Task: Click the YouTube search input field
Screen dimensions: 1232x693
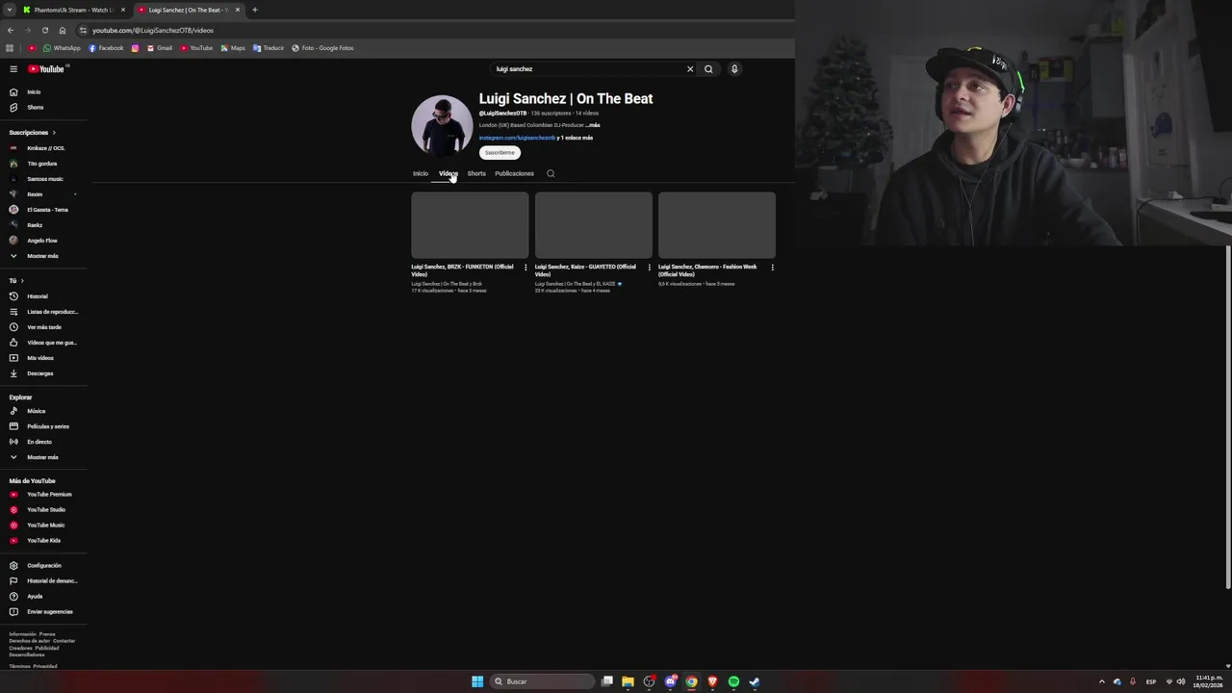Action: pyautogui.click(x=587, y=69)
